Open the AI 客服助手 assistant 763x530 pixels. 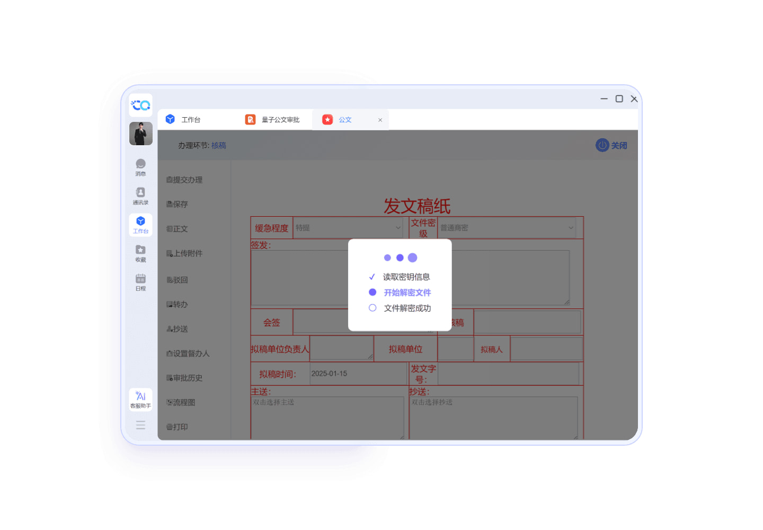coord(140,399)
